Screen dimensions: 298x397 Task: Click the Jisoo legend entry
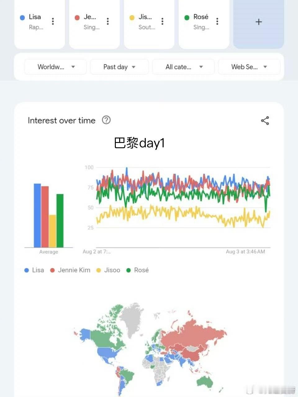[108, 270]
